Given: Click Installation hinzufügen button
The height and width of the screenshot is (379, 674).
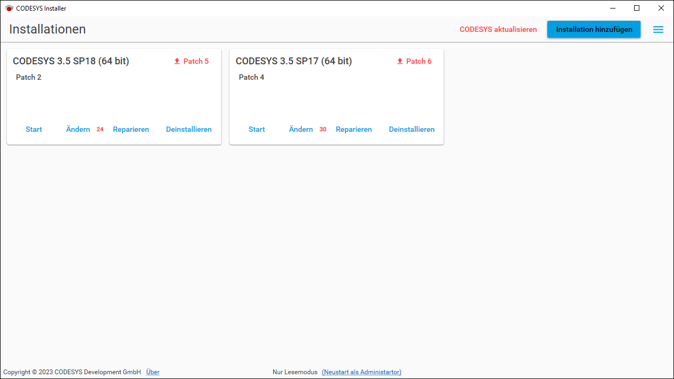Looking at the screenshot, I should (x=594, y=30).
